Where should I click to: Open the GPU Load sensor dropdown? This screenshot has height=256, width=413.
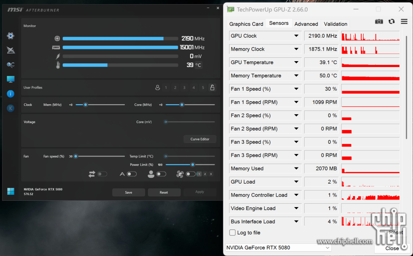(296, 182)
